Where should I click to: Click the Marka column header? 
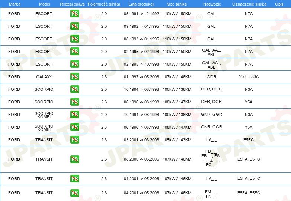pyautogui.click(x=15, y=4)
